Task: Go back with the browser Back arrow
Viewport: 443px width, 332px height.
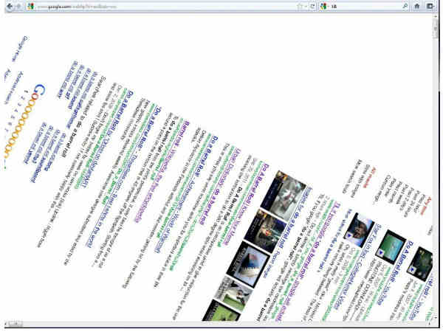Action: point(10,6)
